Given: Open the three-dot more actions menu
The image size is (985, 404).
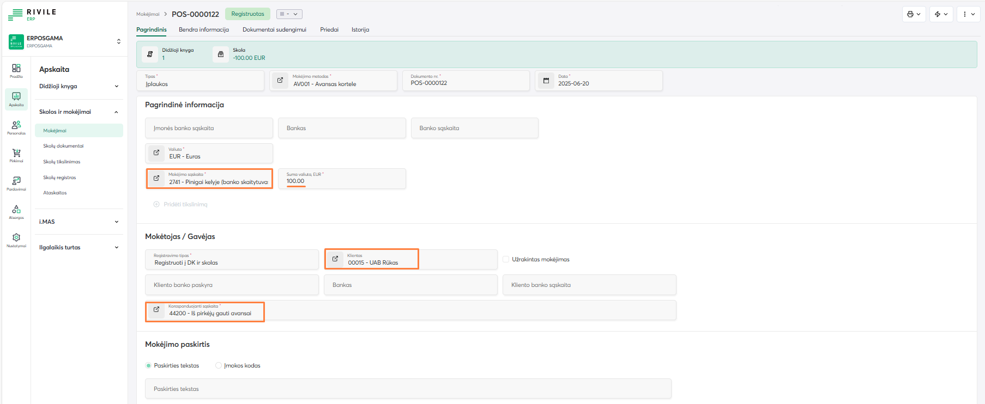Looking at the screenshot, I should [968, 14].
